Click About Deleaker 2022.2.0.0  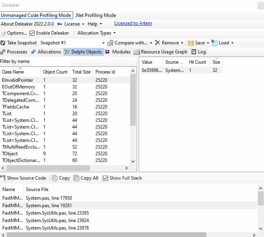click(x=27, y=24)
